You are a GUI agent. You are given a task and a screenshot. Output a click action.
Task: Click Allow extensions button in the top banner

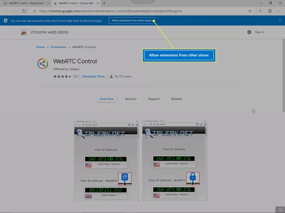coord(132,20)
